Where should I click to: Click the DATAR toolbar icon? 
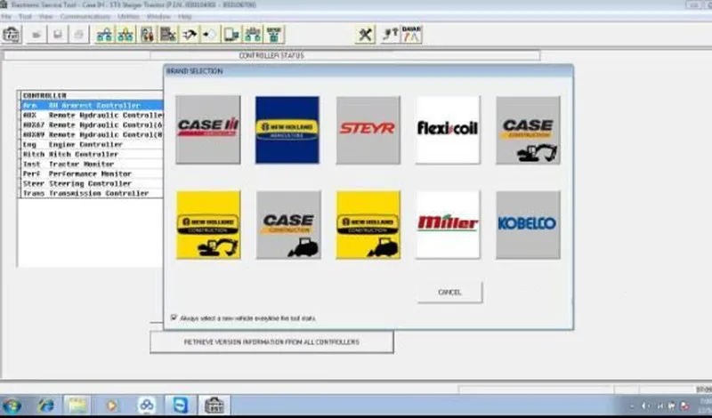pos(411,35)
